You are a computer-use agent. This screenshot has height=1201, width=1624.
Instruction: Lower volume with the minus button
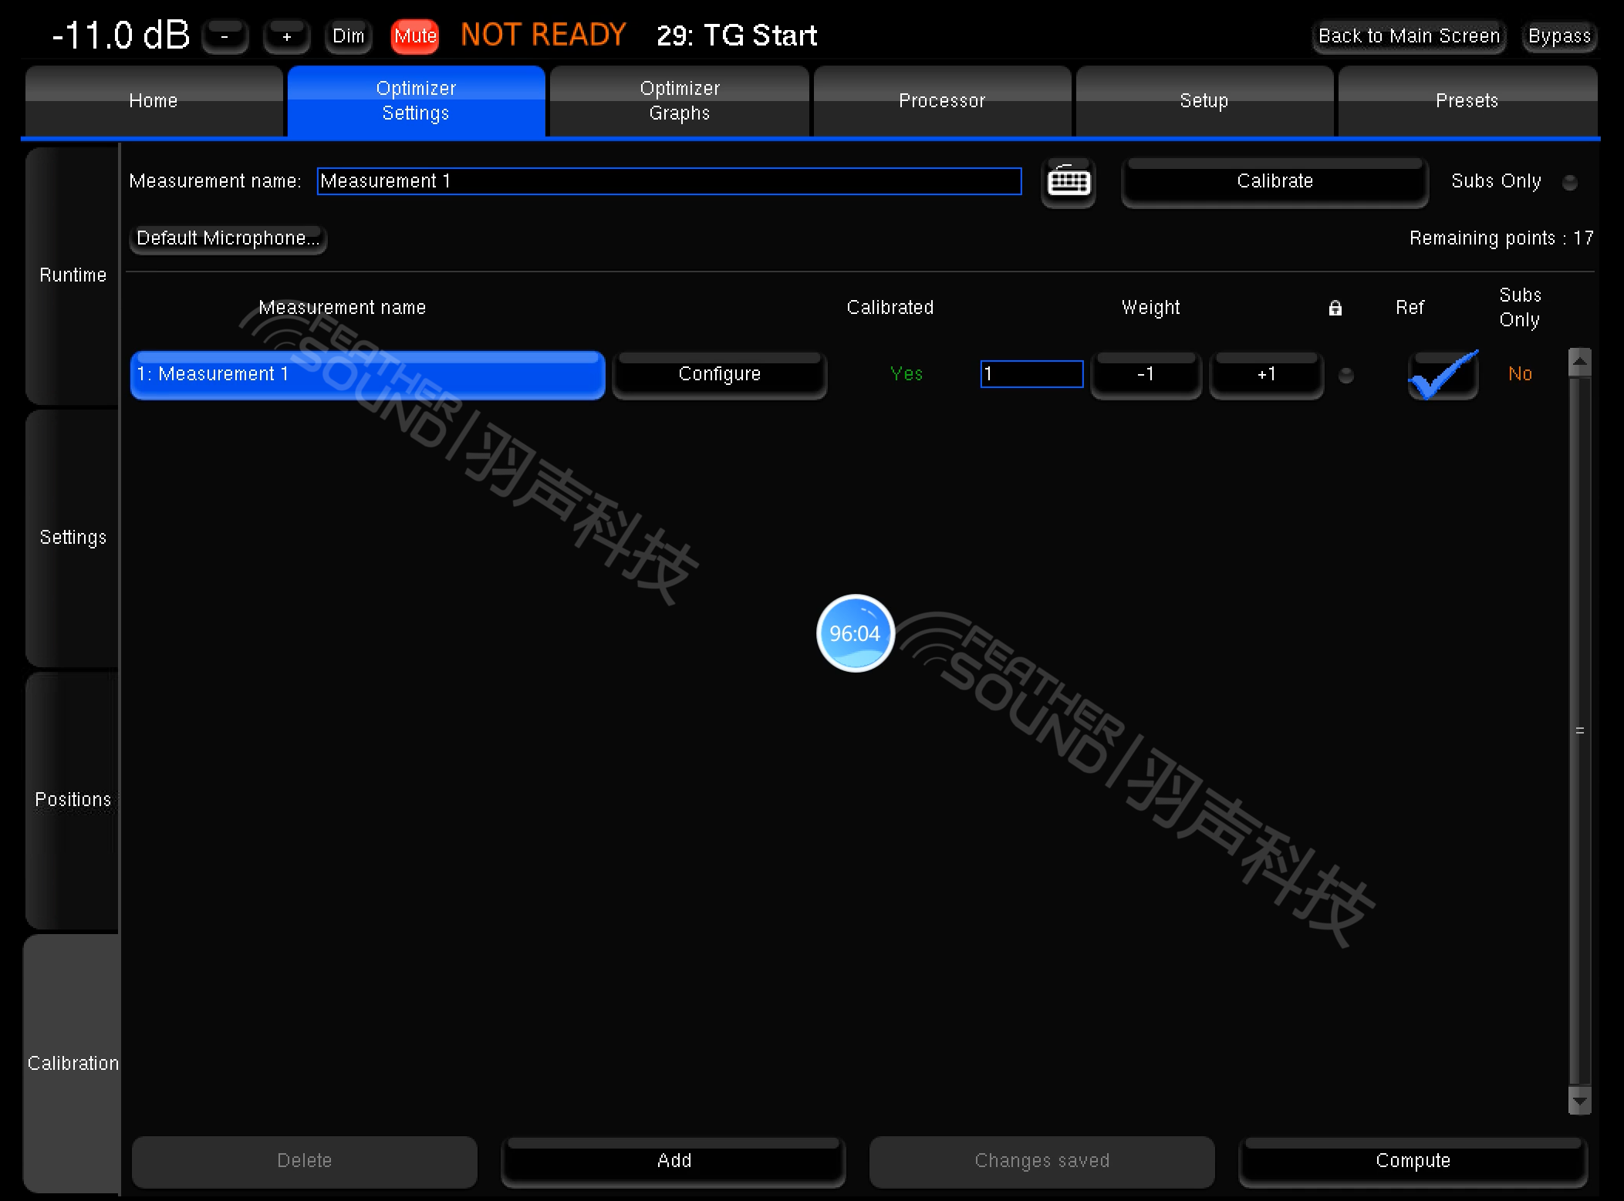pyautogui.click(x=225, y=36)
